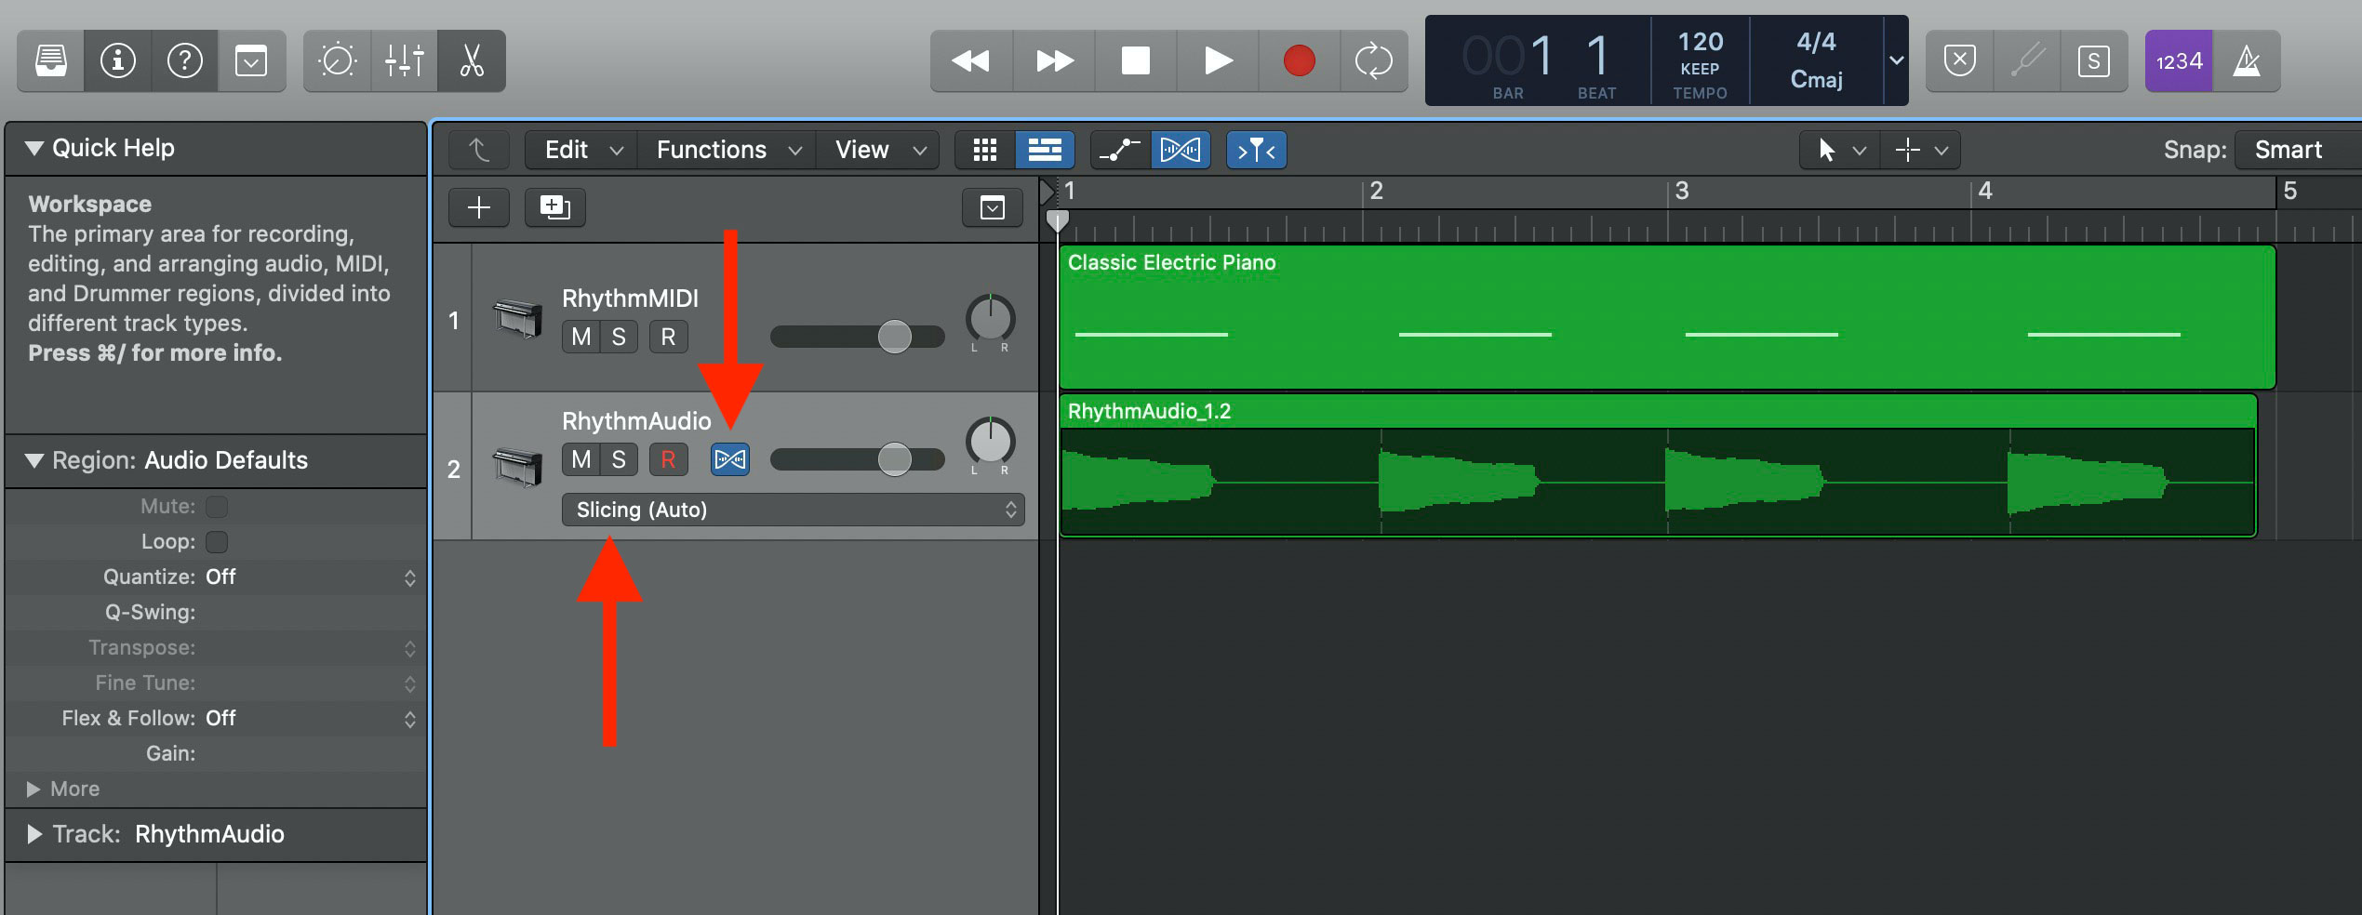Check the region Mute checkbox
The width and height of the screenshot is (2362, 915).
[217, 506]
